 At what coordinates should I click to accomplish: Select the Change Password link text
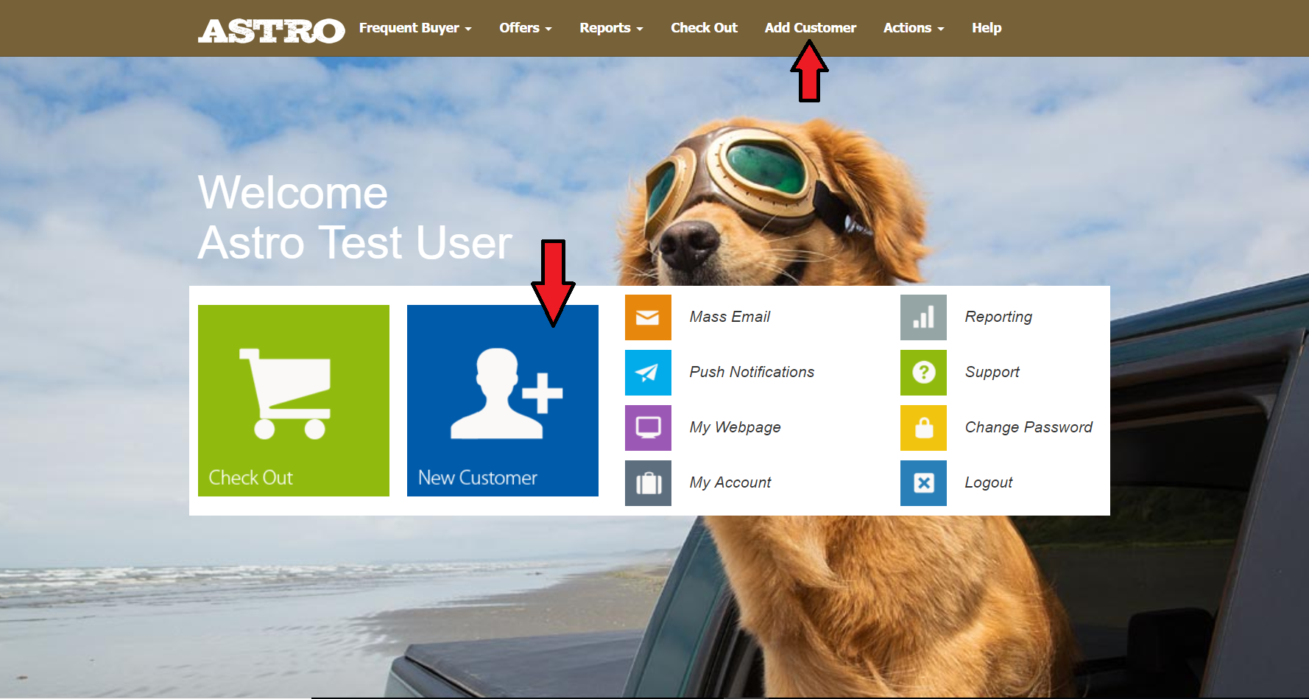pyautogui.click(x=1028, y=427)
